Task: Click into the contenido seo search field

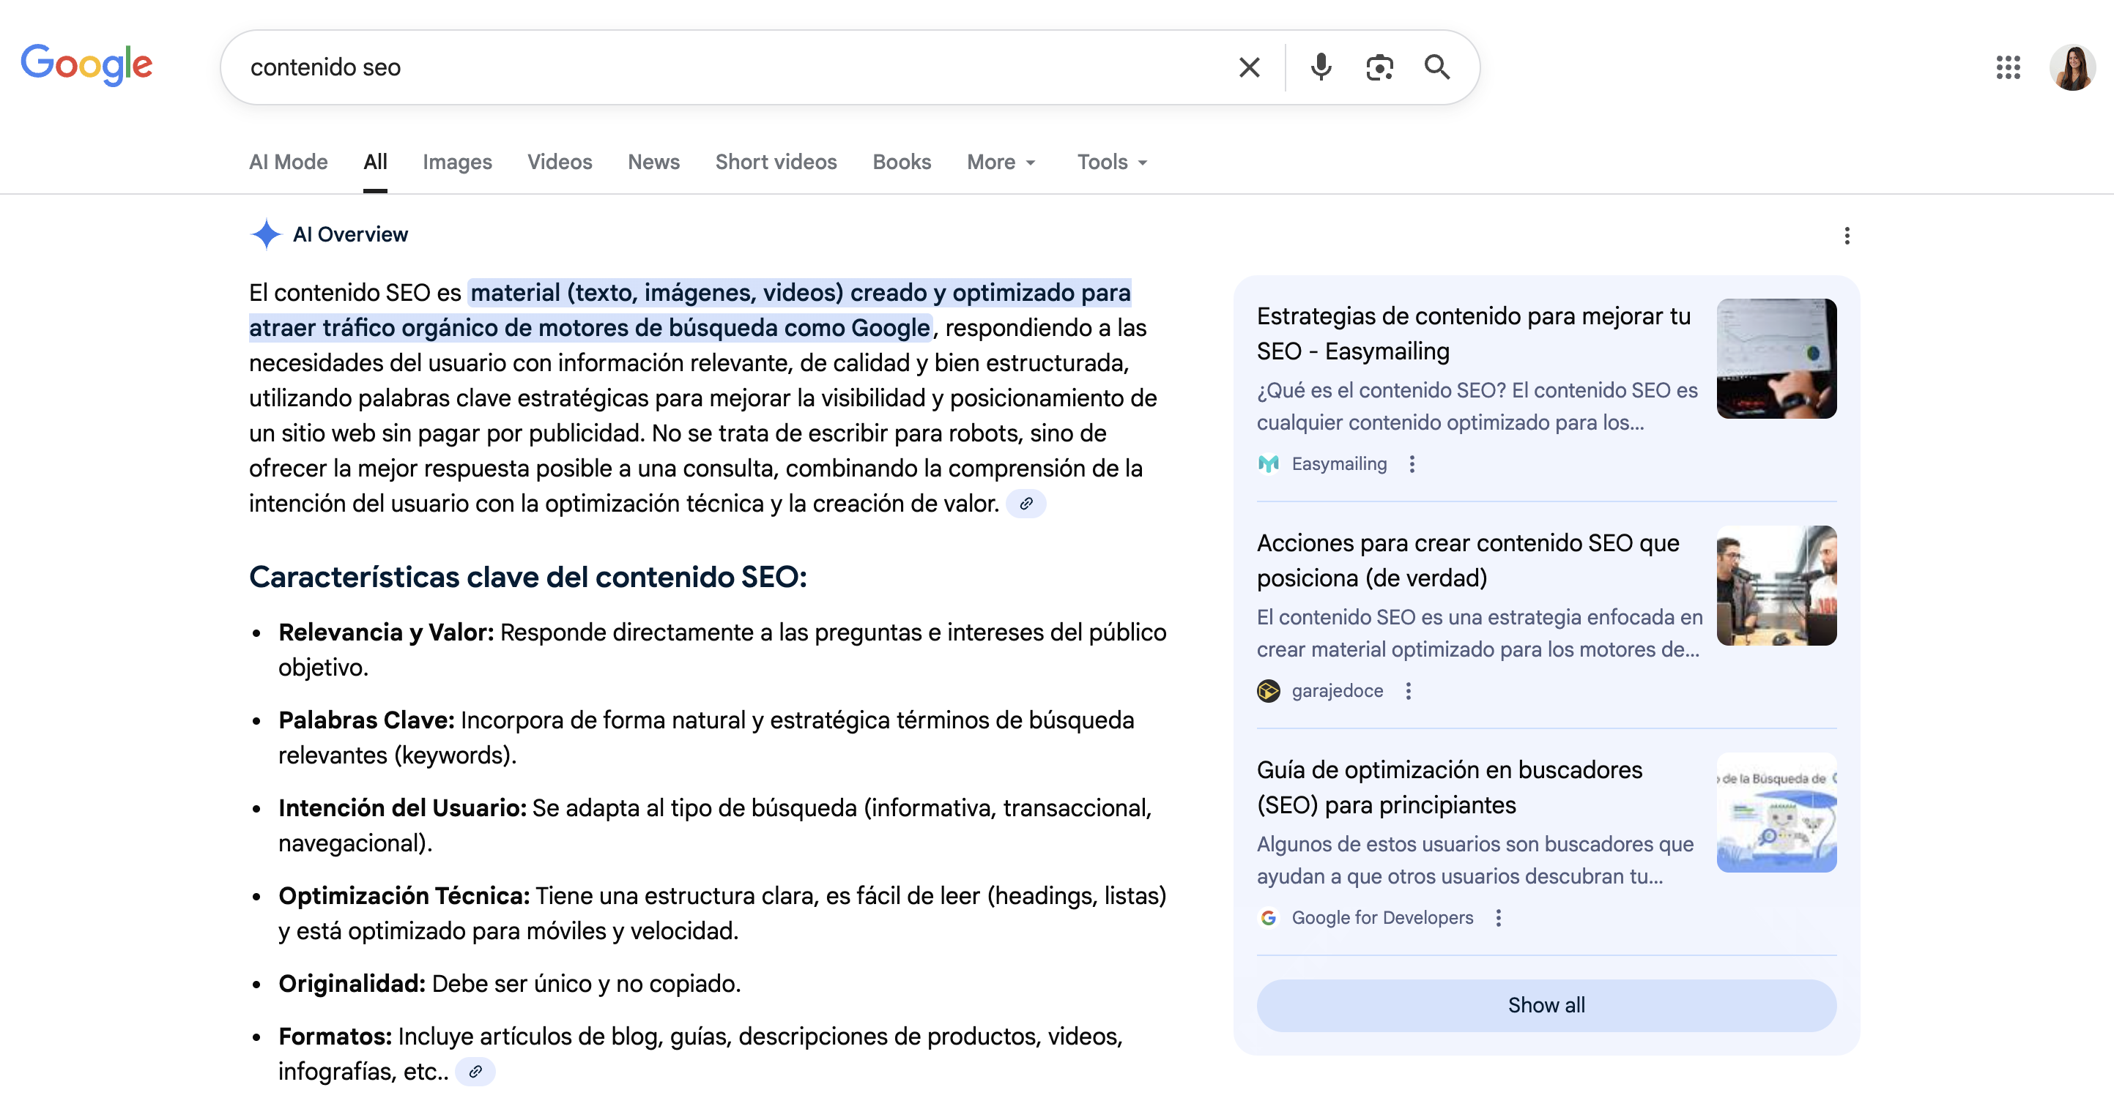Action: 722,67
